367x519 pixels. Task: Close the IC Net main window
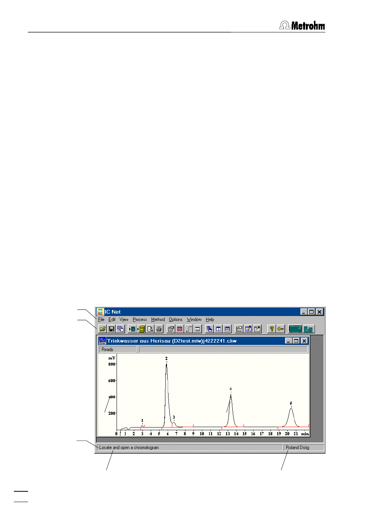319,312
